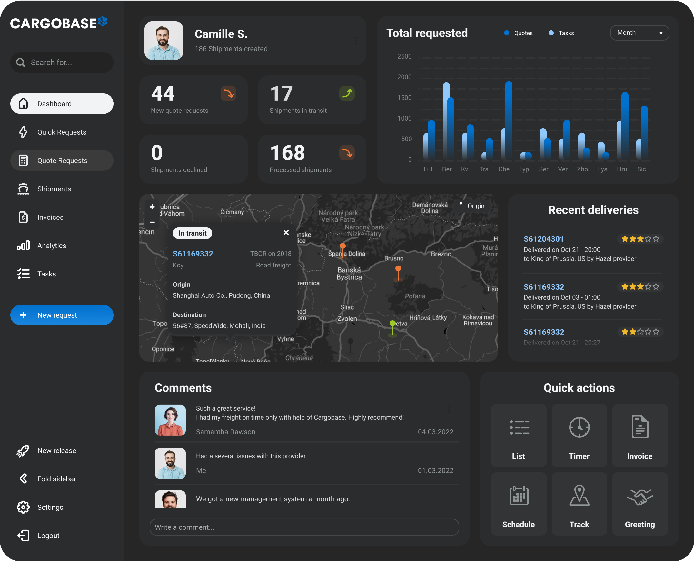
Task: Open Quote Requests from the sidebar
Action: click(x=62, y=160)
